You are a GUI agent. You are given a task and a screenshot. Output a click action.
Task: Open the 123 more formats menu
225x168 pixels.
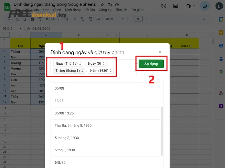(98, 19)
